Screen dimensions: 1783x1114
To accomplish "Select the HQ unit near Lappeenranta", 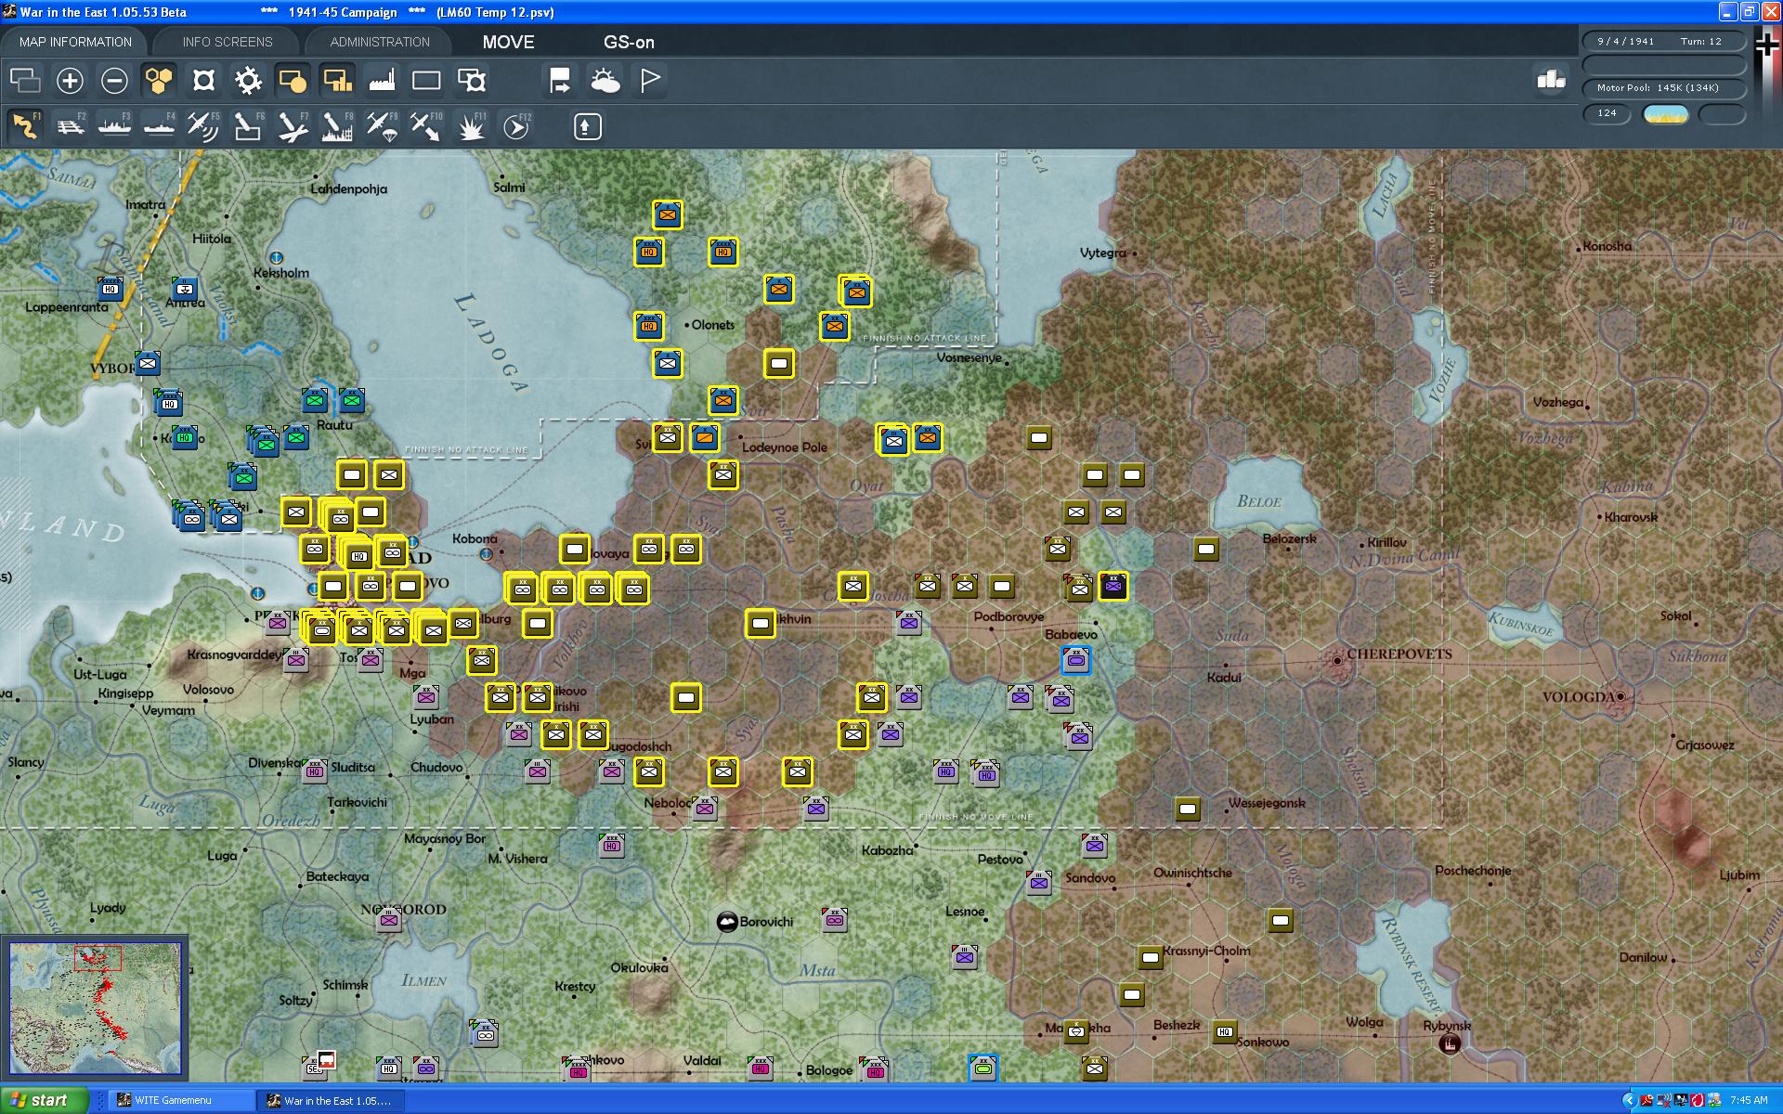I will [x=111, y=288].
